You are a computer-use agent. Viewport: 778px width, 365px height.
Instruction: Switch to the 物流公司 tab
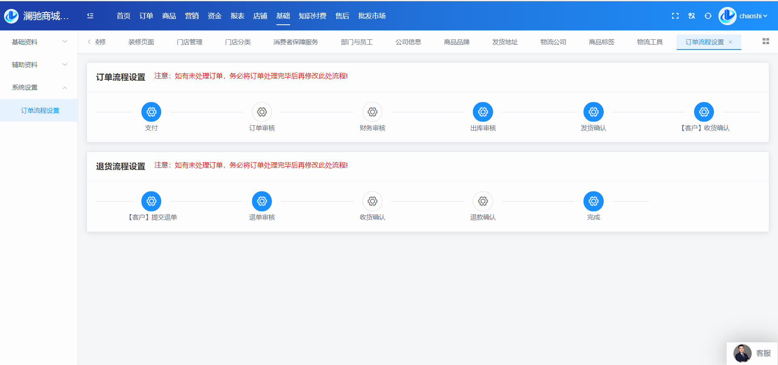(553, 42)
